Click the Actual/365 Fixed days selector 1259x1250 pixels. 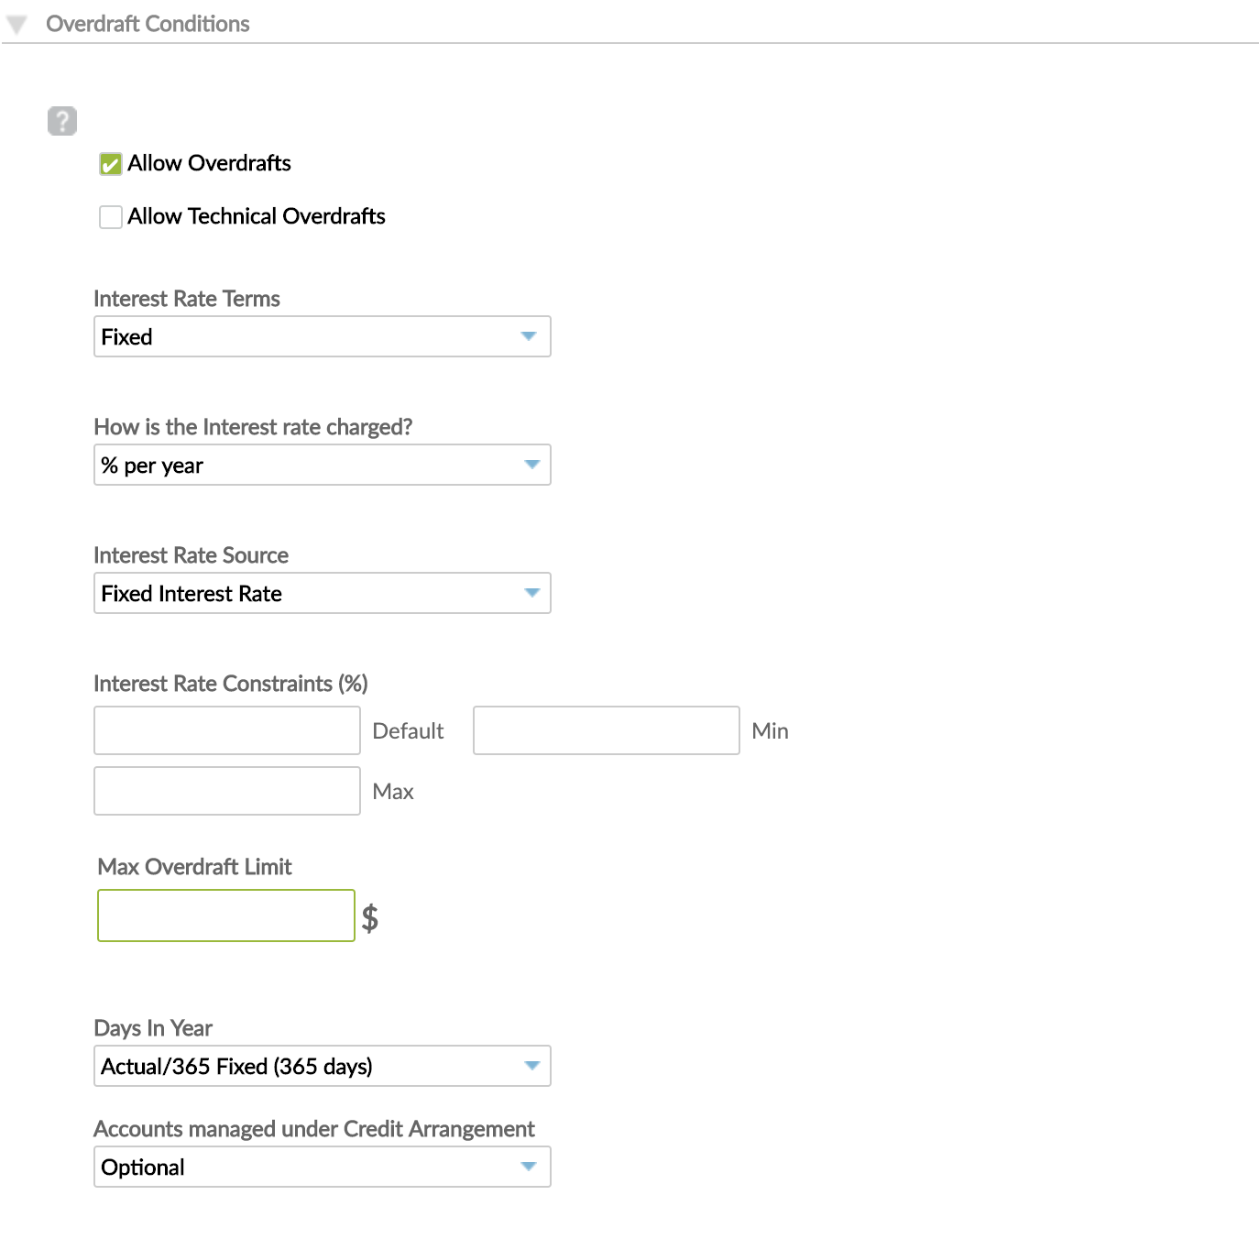pos(321,1066)
